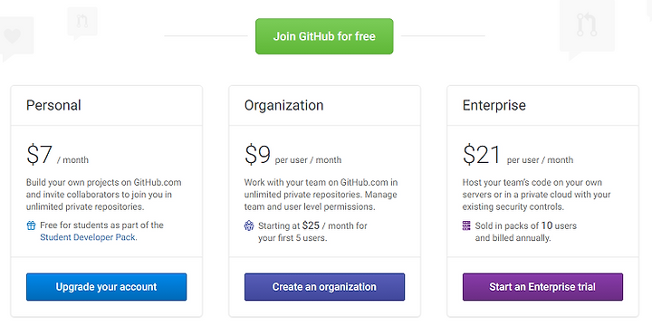Select the Personal plan heading

53,105
